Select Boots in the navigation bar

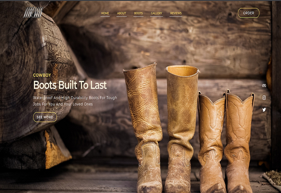point(138,13)
